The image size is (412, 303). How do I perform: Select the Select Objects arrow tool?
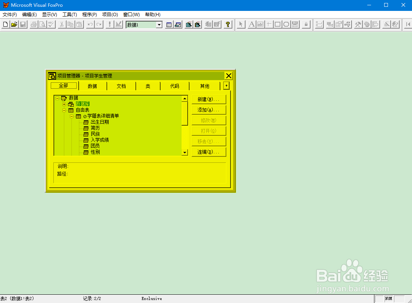tap(241, 25)
